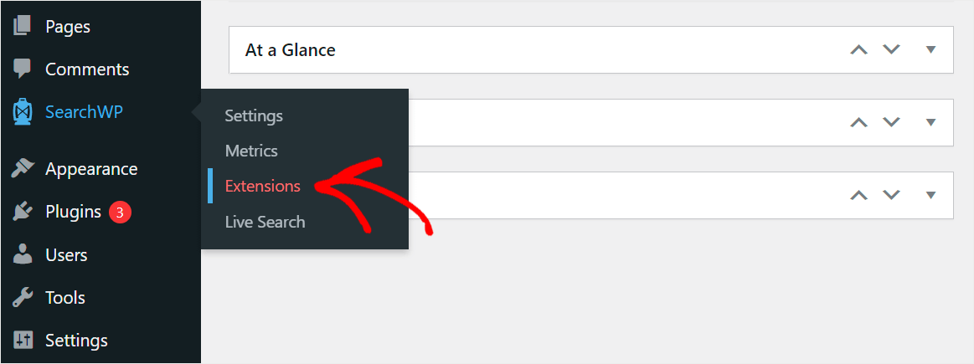Click the Comments speech bubble icon

(23, 69)
